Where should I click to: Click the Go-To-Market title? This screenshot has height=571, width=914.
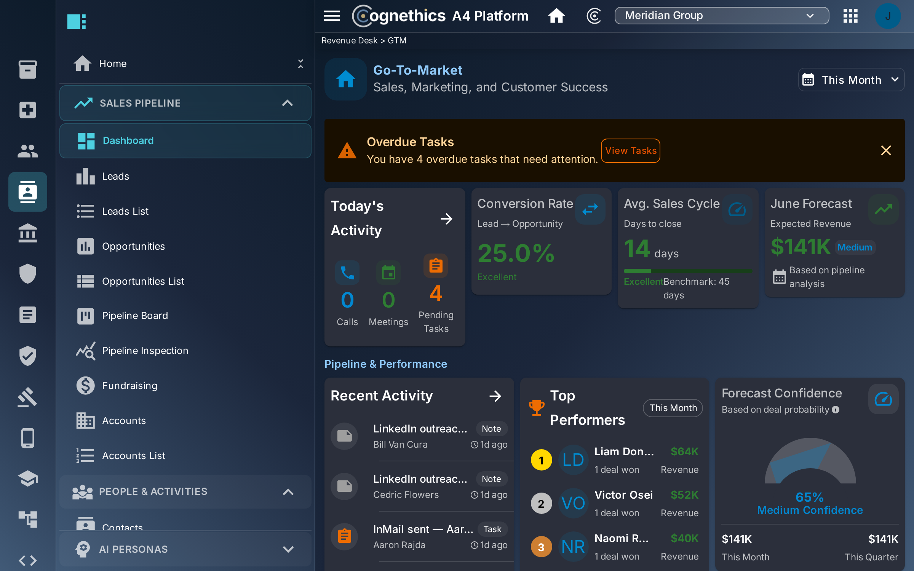[x=417, y=70]
